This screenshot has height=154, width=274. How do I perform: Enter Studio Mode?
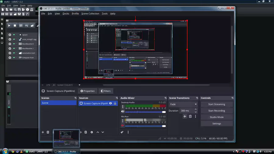click(216, 117)
